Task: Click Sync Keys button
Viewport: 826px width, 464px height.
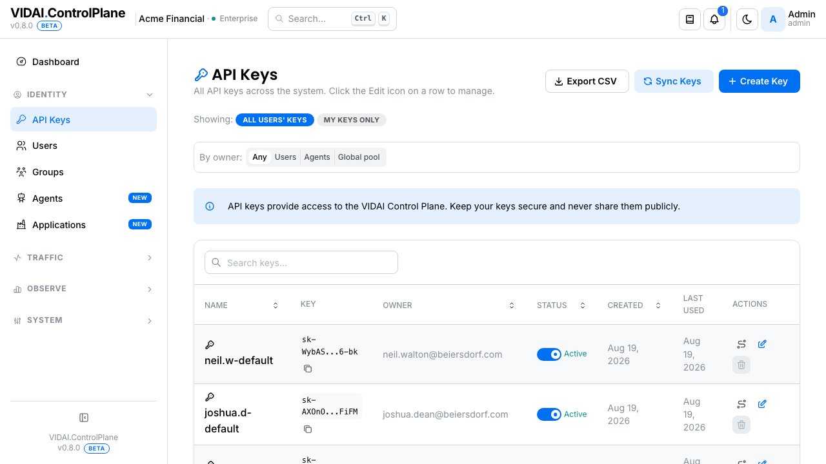Action: (x=674, y=81)
